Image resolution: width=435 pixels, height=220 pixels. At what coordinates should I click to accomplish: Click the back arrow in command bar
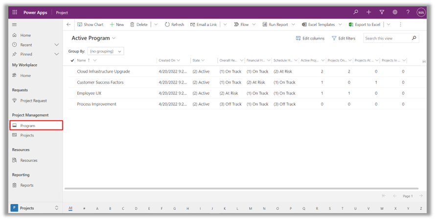point(69,24)
